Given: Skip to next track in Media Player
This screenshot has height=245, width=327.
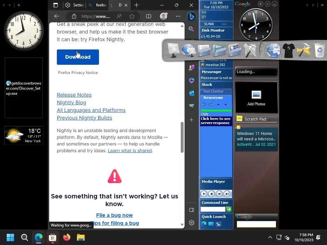Looking at the screenshot, I should [x=227, y=194].
